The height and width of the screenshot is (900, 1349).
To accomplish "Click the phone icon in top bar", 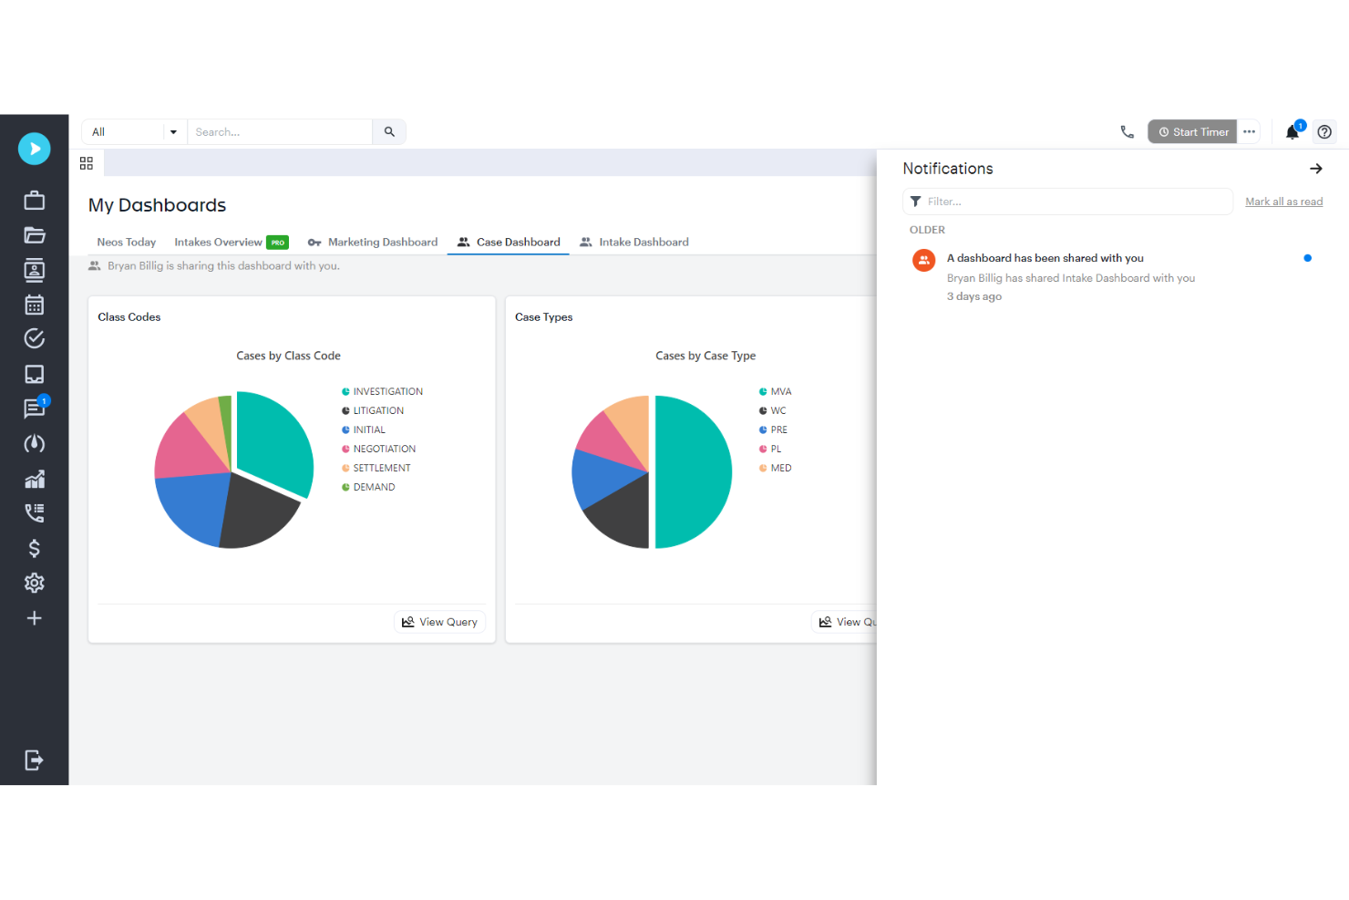I will (x=1128, y=132).
